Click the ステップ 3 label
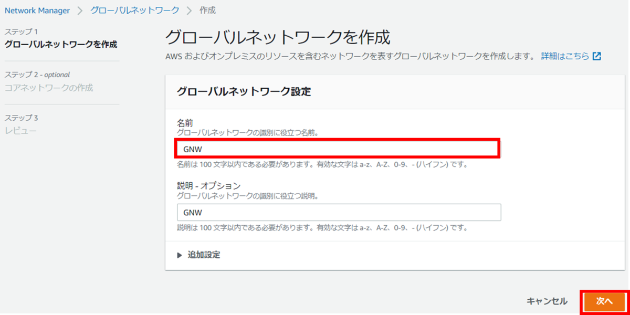This screenshot has height=315, width=630. click(22, 118)
